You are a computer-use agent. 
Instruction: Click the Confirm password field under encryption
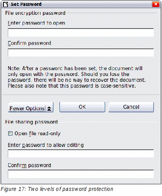81,53
